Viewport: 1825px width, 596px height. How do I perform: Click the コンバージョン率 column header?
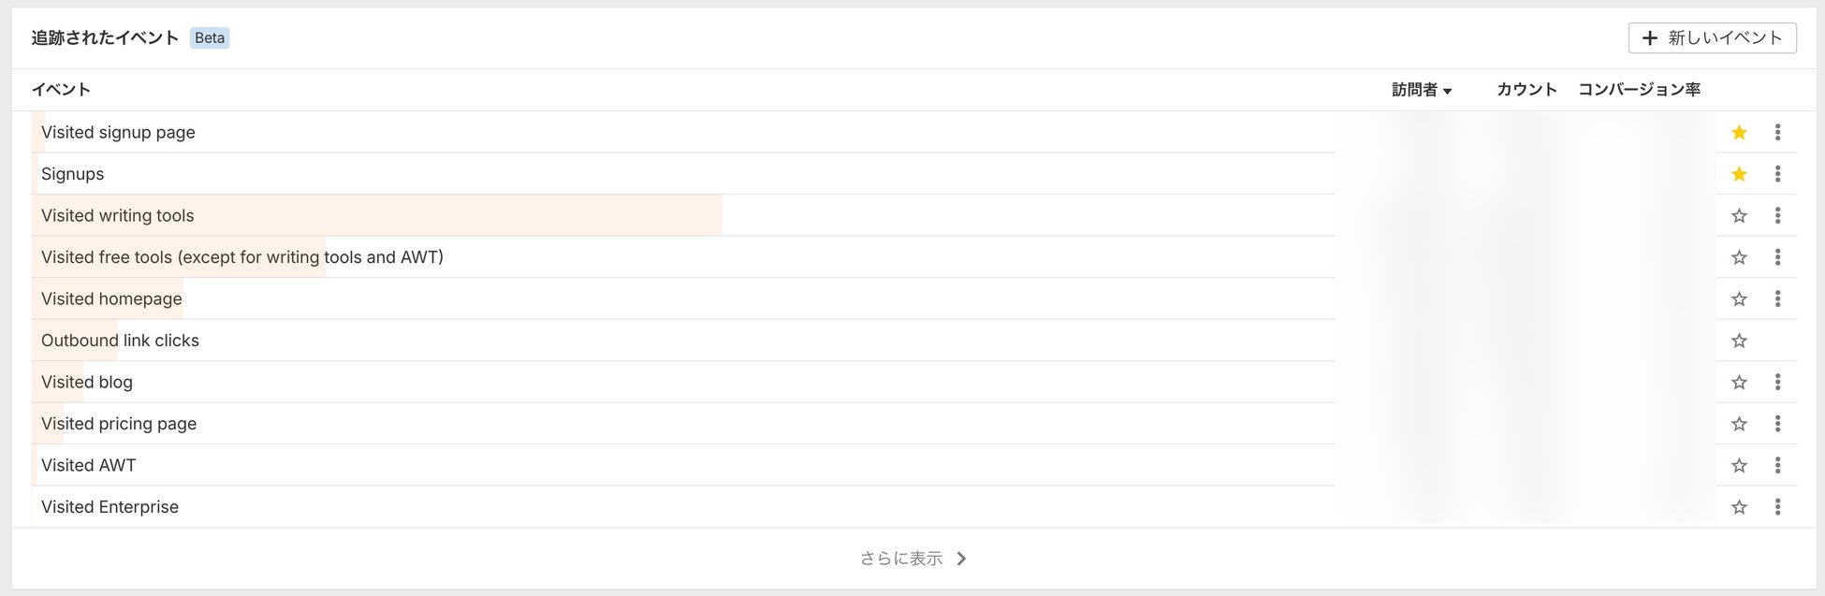pyautogui.click(x=1639, y=90)
